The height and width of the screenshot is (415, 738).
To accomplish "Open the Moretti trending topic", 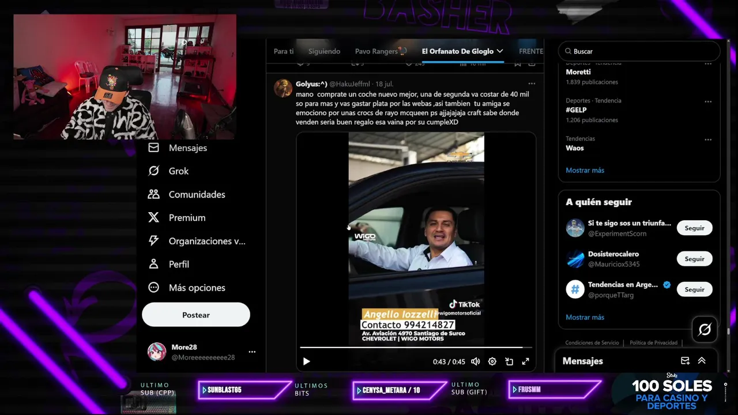I will click(578, 72).
